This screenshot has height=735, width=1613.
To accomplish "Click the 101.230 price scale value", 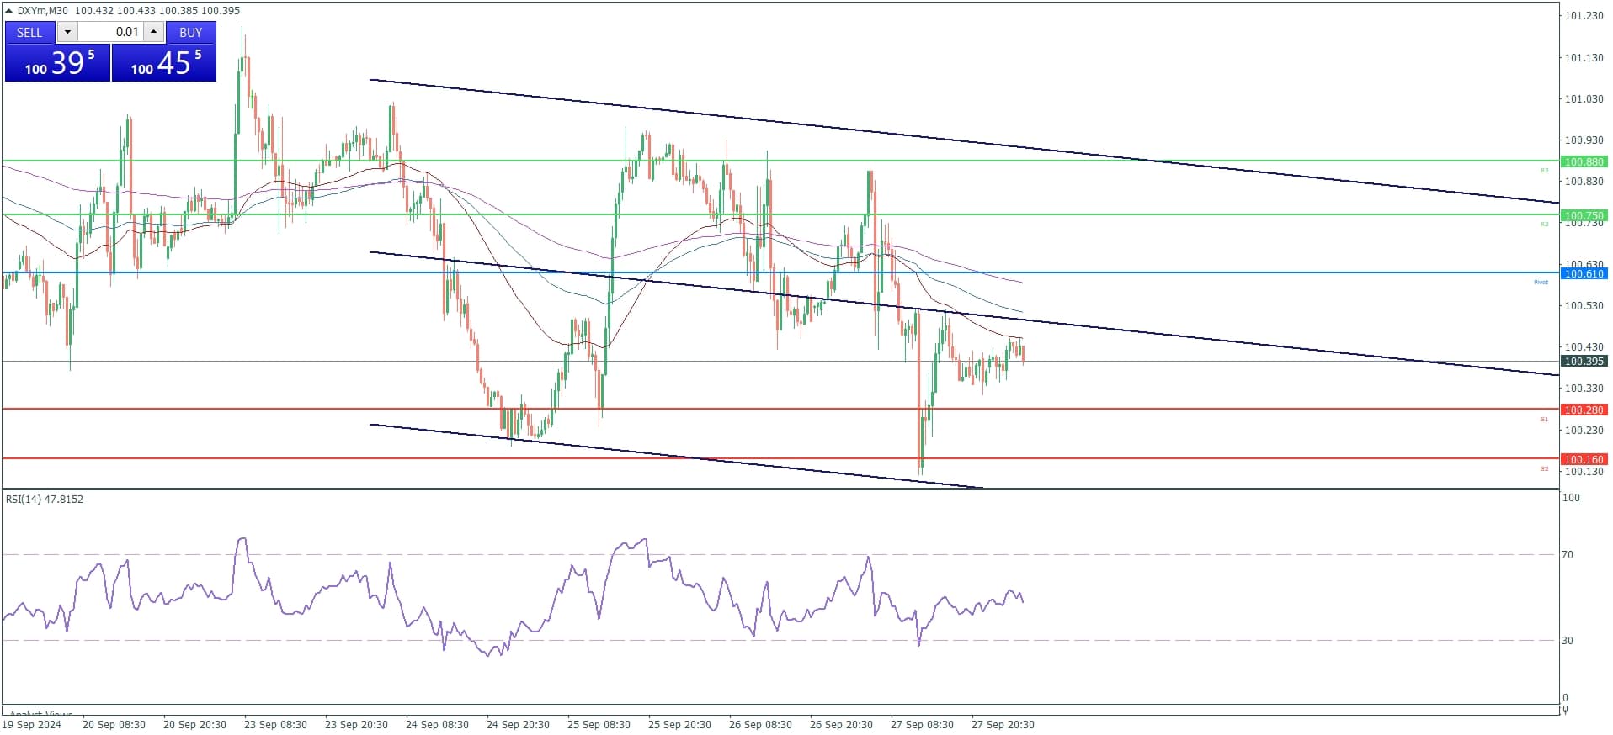I will [x=1584, y=15].
